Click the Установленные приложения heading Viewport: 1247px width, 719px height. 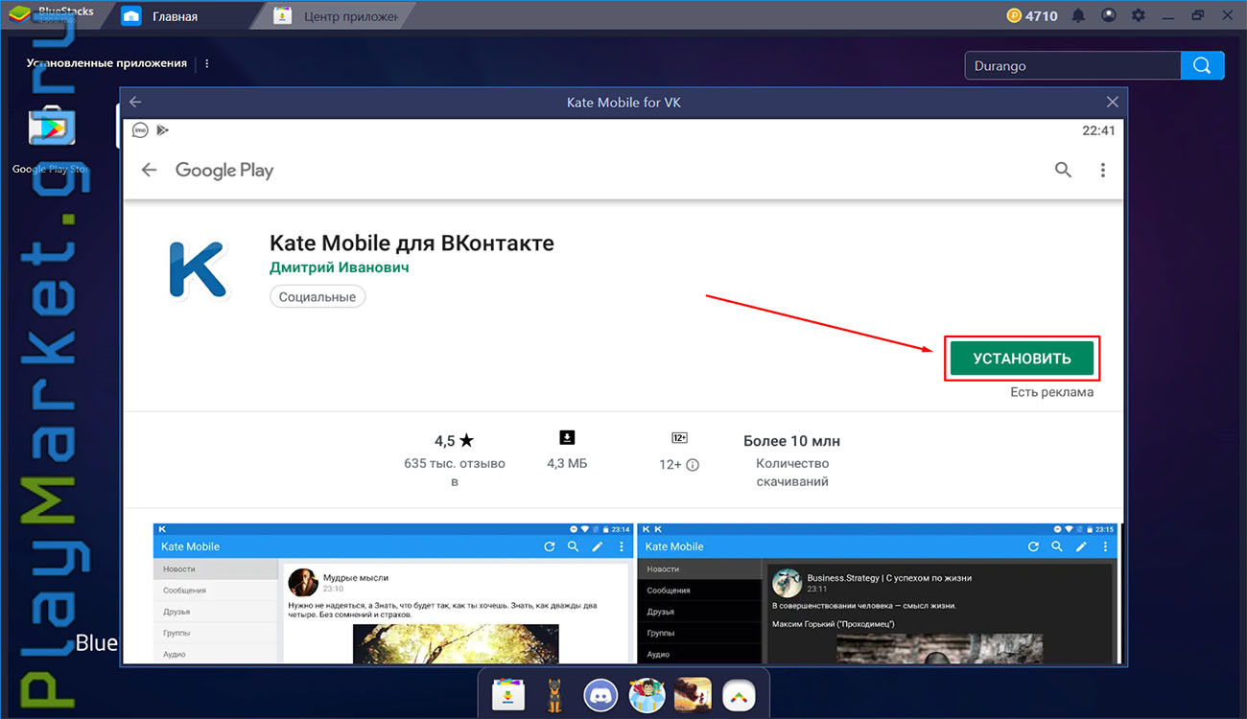point(106,63)
